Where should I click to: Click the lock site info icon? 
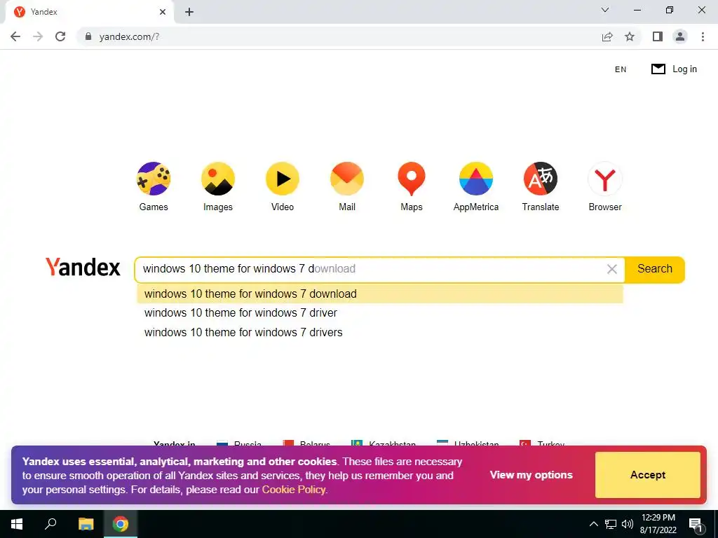pyautogui.click(x=88, y=36)
